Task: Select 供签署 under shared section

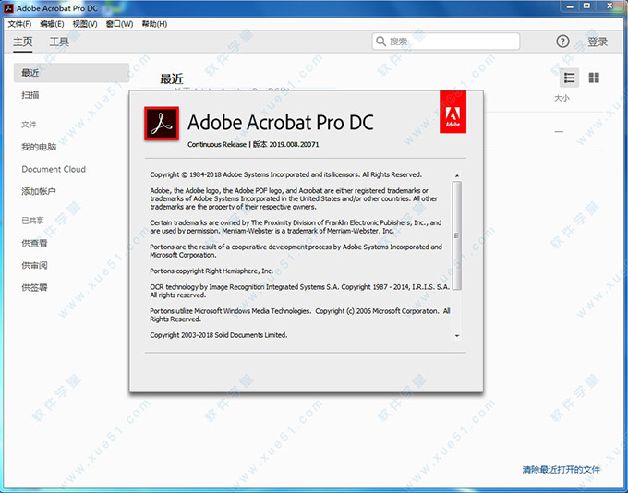Action: (34, 287)
